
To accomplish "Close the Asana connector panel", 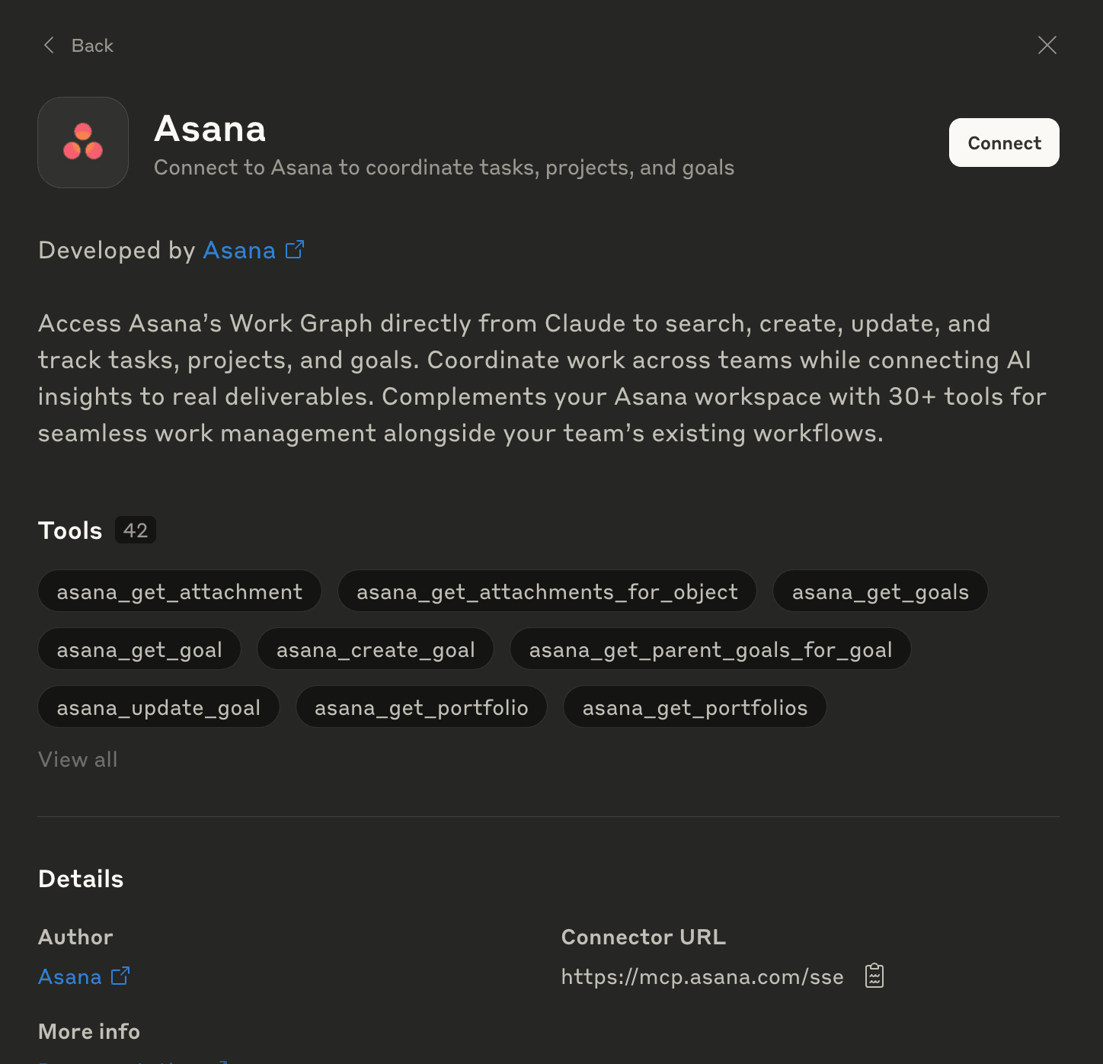I will point(1047,45).
